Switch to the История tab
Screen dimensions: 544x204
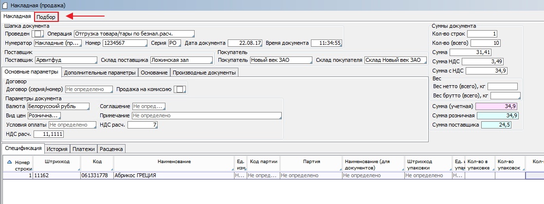coord(57,148)
